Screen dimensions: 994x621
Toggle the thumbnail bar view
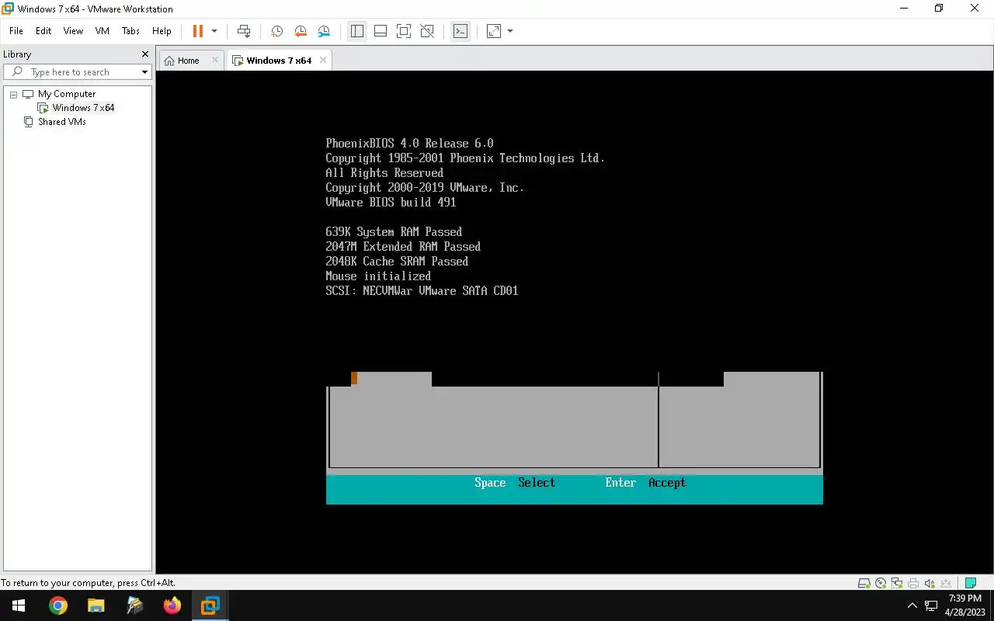coord(381,31)
